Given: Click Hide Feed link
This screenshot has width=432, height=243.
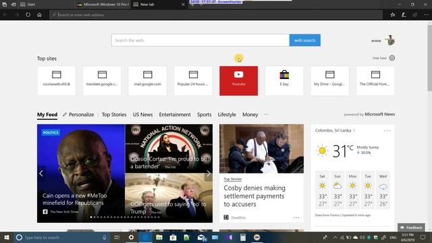Looking at the screenshot, I should coord(379,58).
